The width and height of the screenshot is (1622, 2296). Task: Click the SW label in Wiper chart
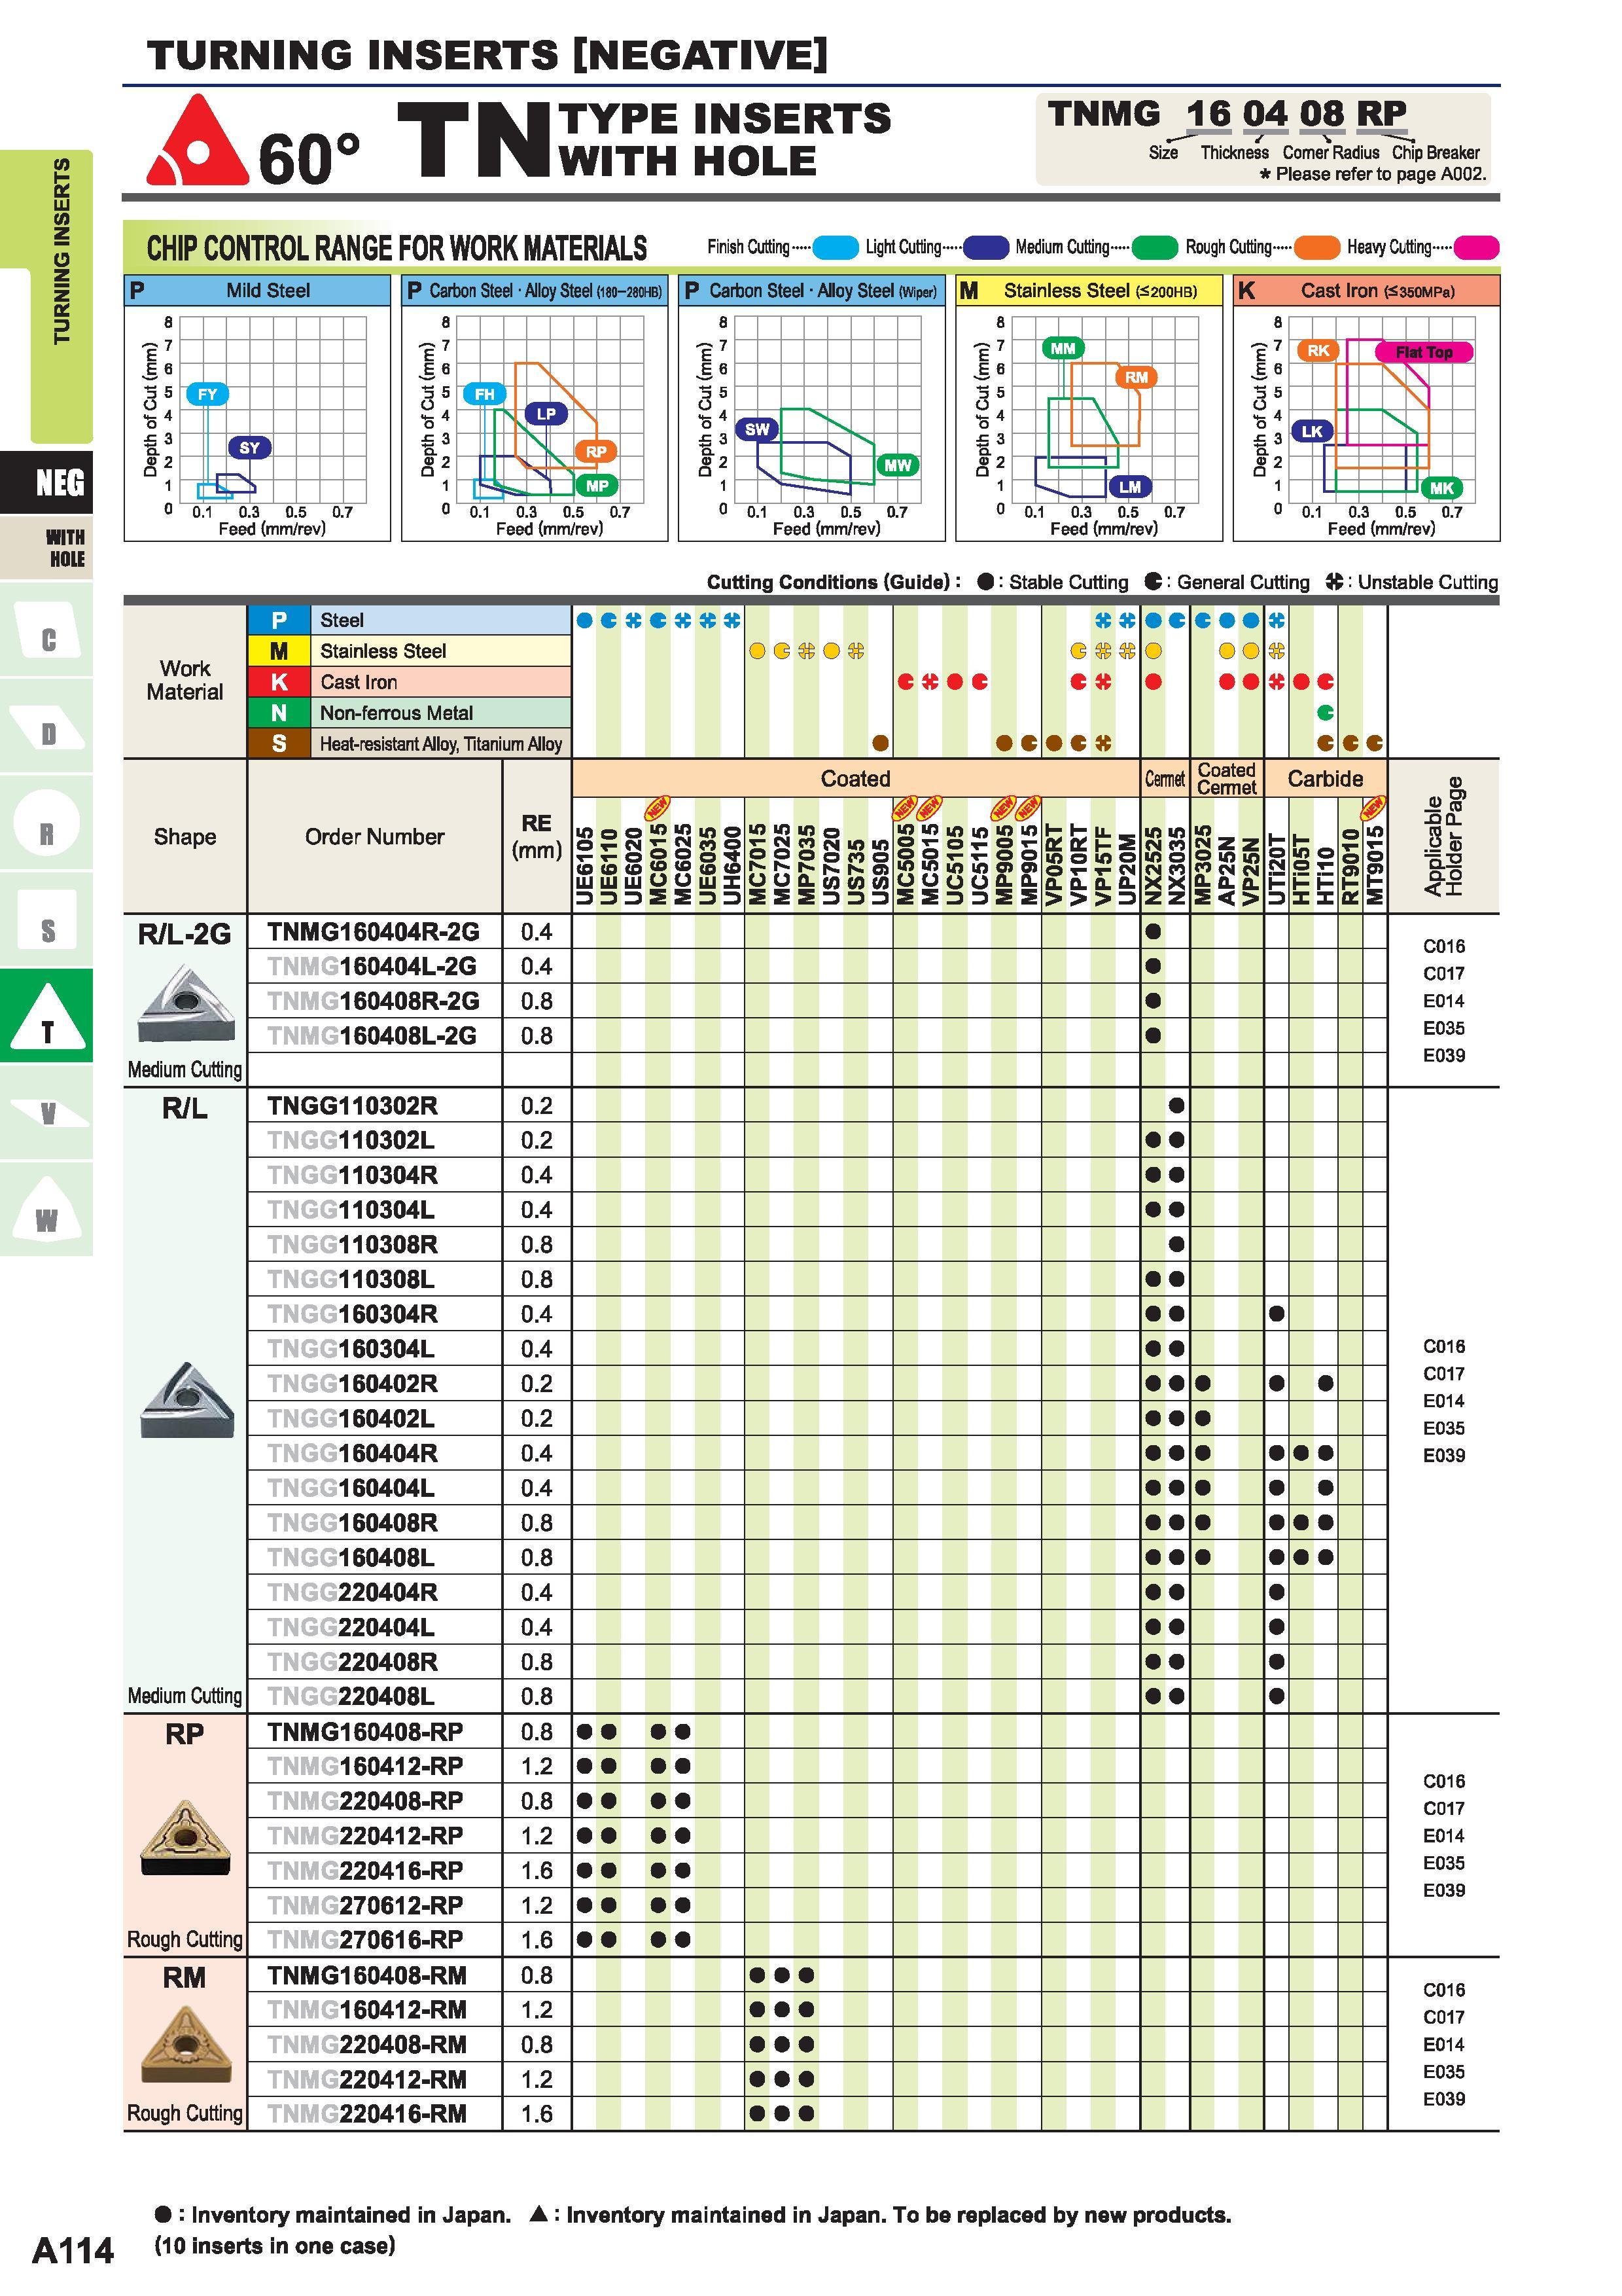coord(756,429)
